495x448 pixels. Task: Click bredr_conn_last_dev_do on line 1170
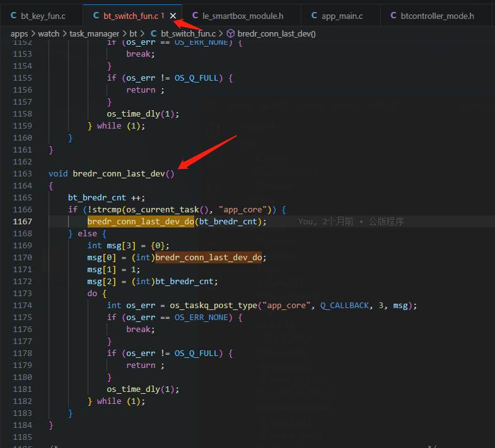209,258
